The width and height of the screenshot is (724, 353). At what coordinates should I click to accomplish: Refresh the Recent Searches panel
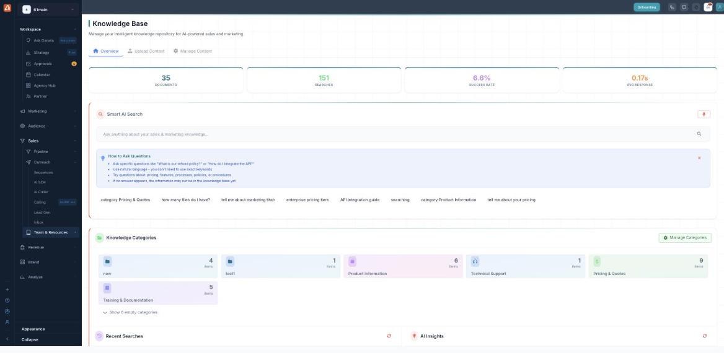tap(389, 336)
